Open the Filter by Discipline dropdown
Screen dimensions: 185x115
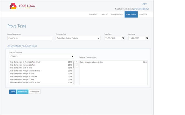click(x=41, y=56)
